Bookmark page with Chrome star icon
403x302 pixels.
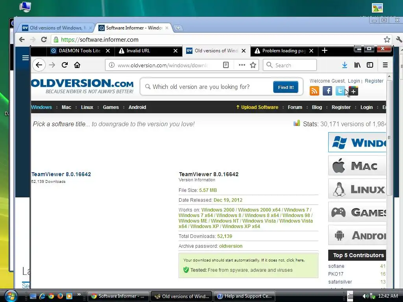[x=387, y=40]
